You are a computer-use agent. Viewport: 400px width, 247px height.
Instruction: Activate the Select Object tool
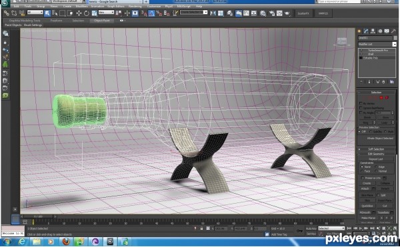click(x=47, y=13)
